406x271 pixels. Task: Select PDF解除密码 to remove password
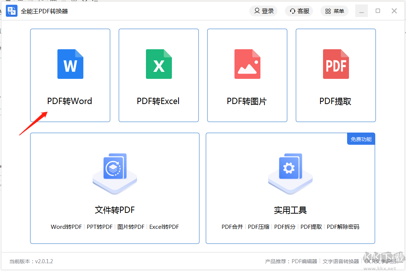click(343, 227)
